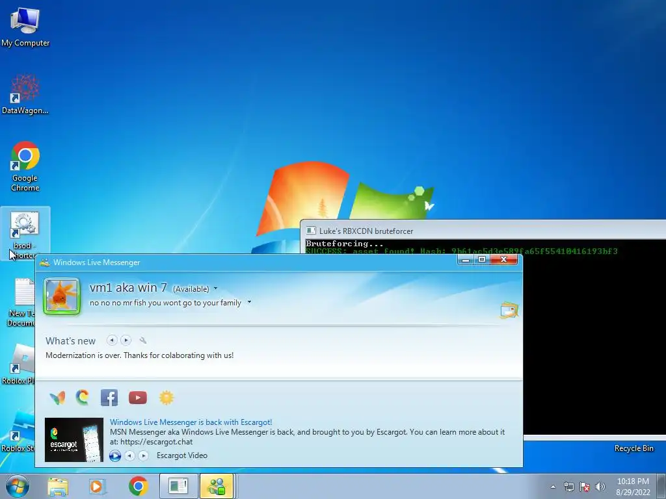Click the goldfish profile picture in Messenger

pos(62,296)
